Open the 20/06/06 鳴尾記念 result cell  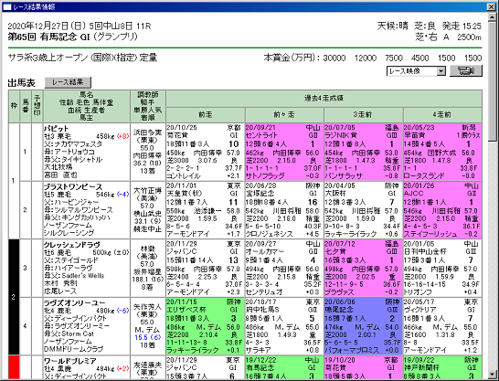[x=363, y=326]
